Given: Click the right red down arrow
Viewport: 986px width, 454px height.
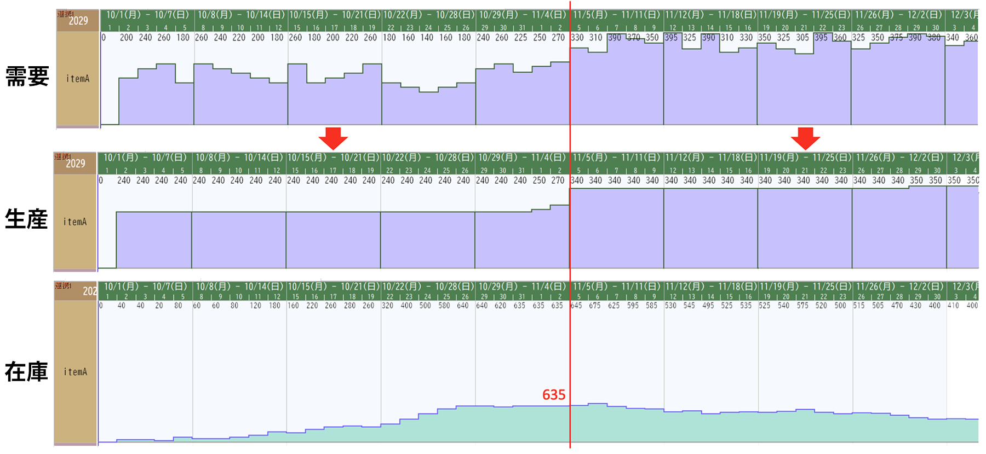Looking at the screenshot, I should [805, 138].
